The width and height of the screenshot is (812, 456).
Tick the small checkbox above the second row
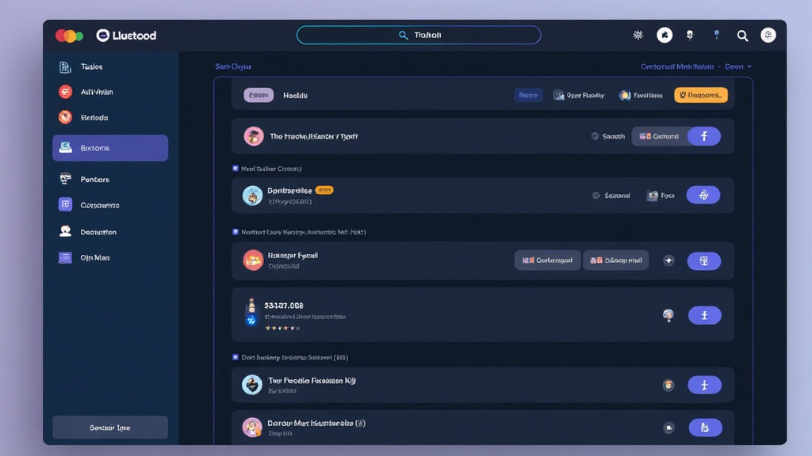(235, 169)
